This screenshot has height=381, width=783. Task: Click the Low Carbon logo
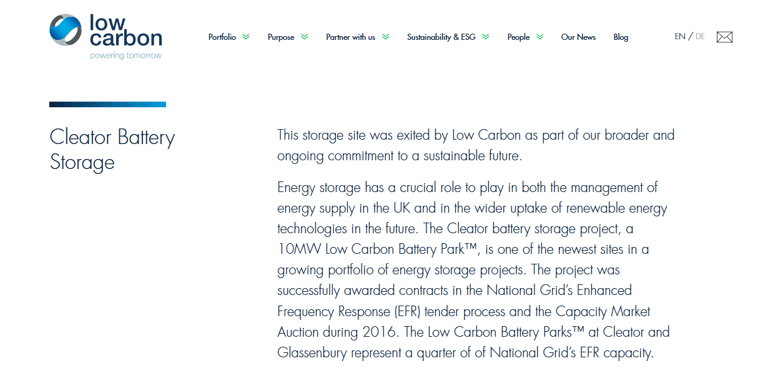pos(105,34)
